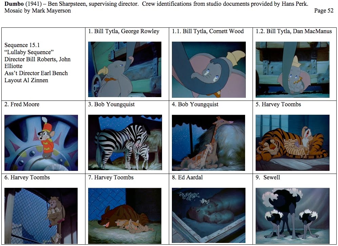Click the sleeping tiger with cubs image
The image size is (338, 246).
[292, 143]
